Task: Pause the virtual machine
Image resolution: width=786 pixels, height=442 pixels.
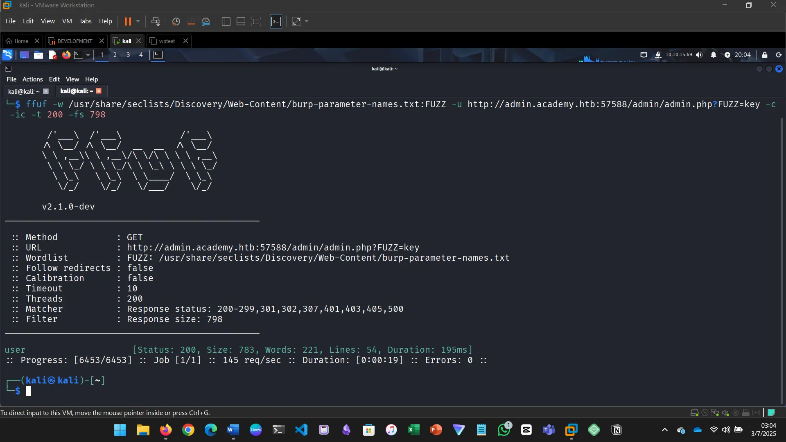Action: click(129, 21)
